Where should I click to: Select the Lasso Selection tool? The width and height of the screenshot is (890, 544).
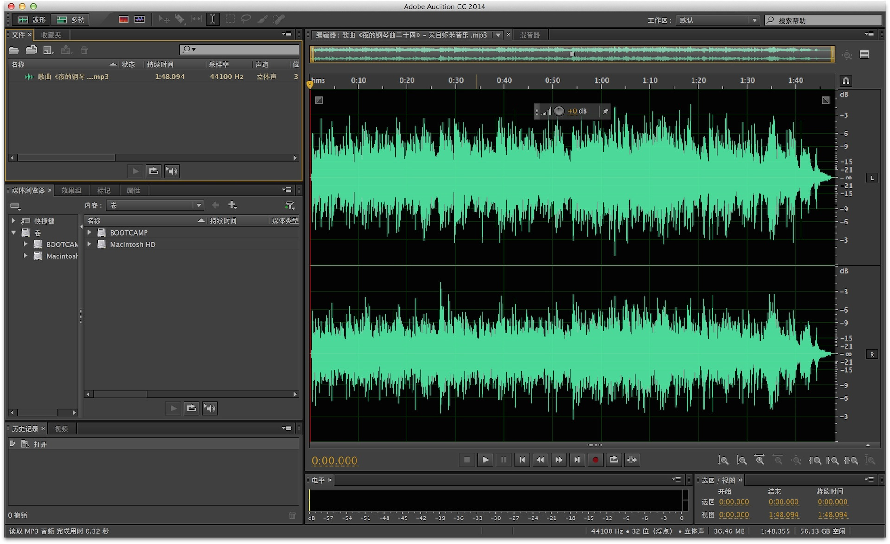[246, 19]
